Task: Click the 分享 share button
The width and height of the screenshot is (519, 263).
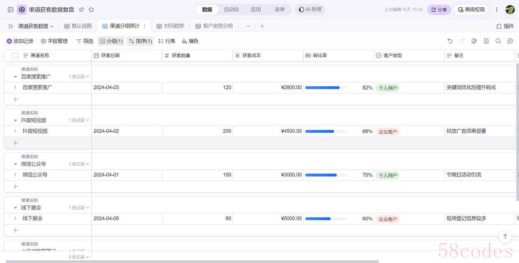Action: [439, 9]
